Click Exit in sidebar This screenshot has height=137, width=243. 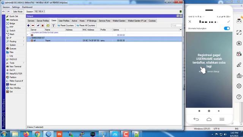11,92
